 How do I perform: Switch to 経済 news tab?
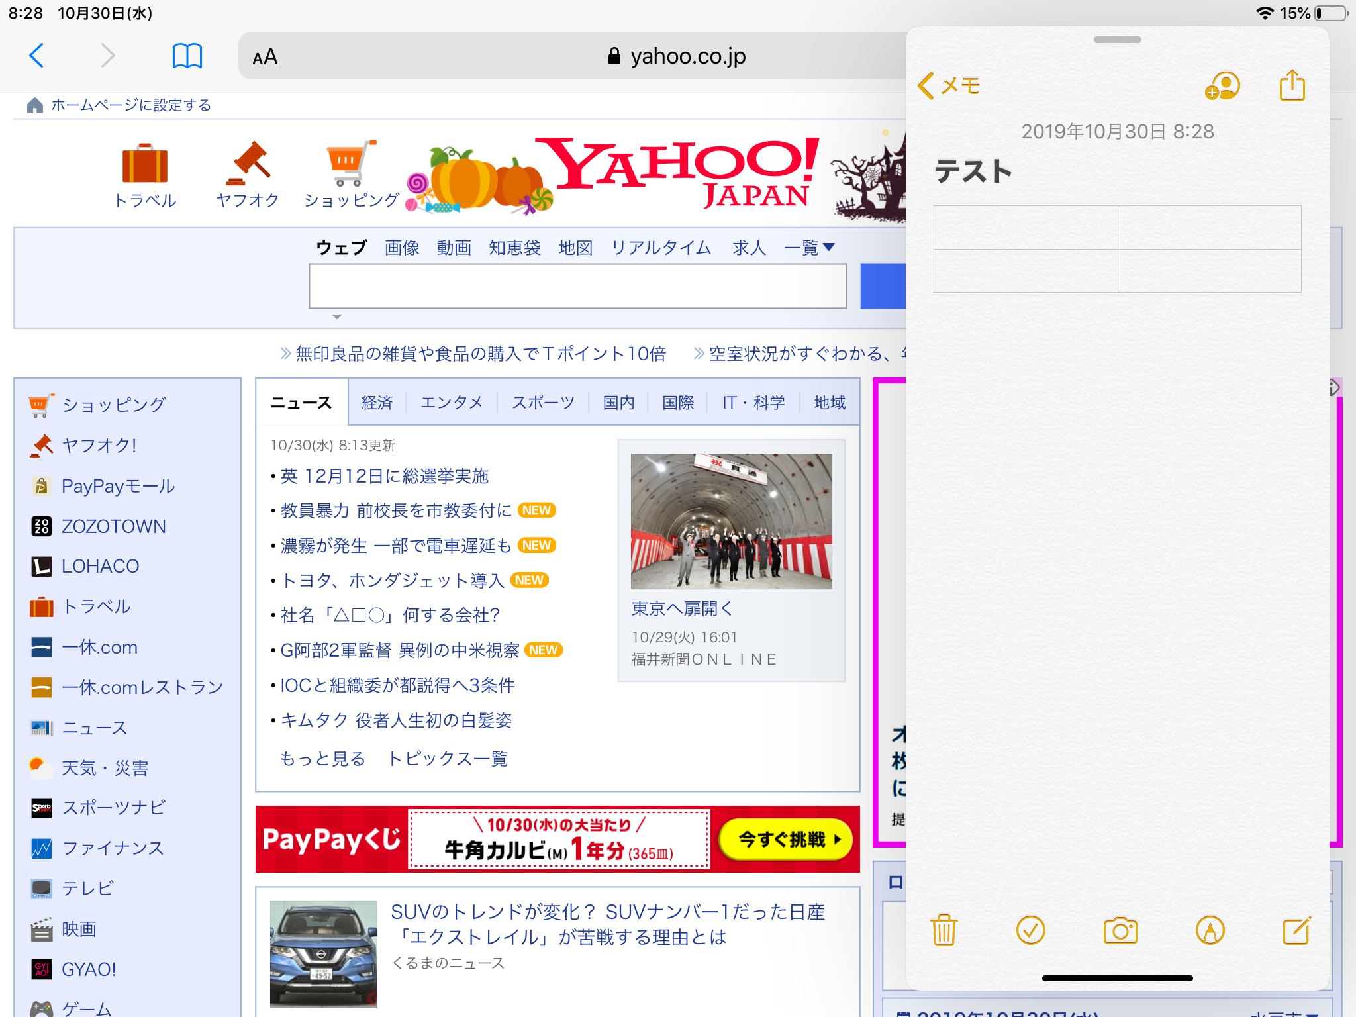tap(377, 403)
